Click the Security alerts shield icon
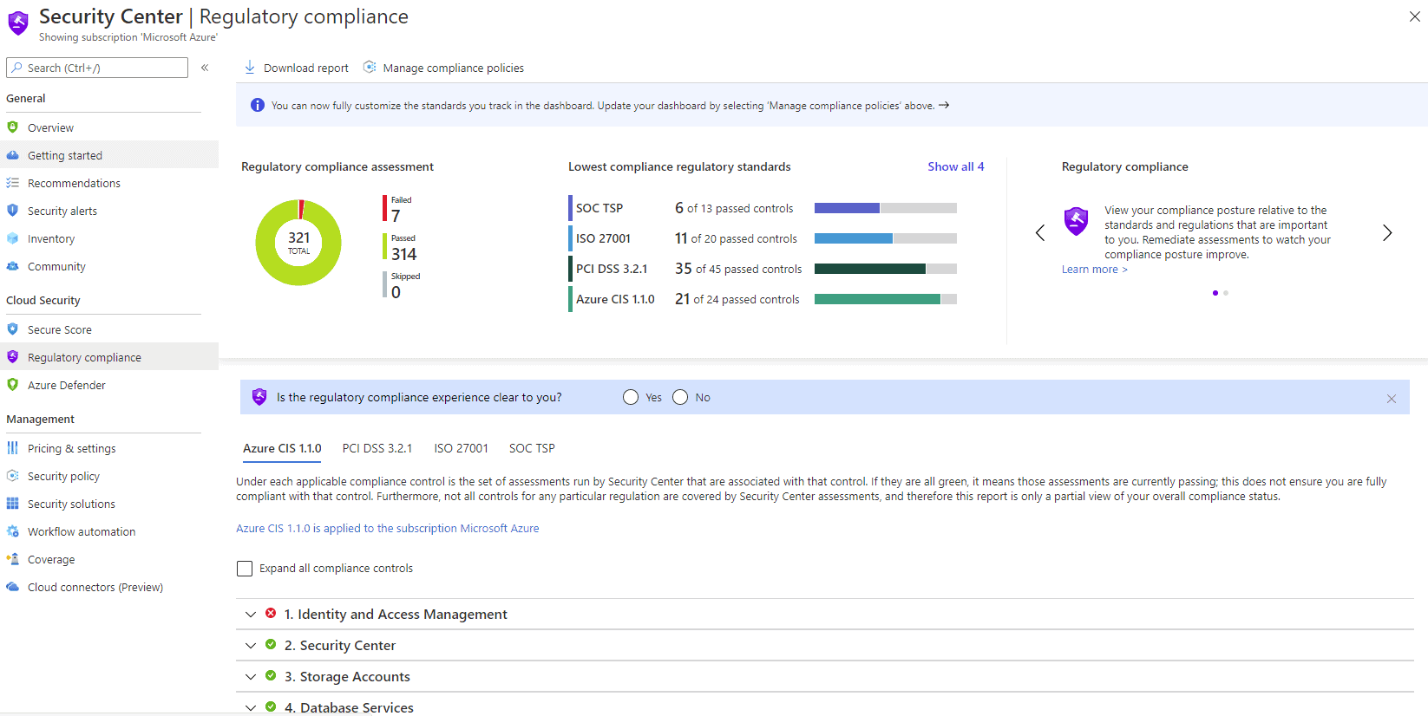Screen dimensions: 1428x716 point(12,211)
